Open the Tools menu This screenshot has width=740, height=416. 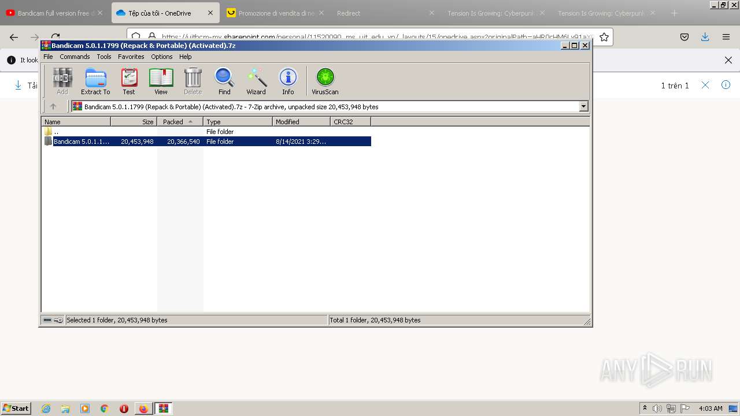(104, 57)
